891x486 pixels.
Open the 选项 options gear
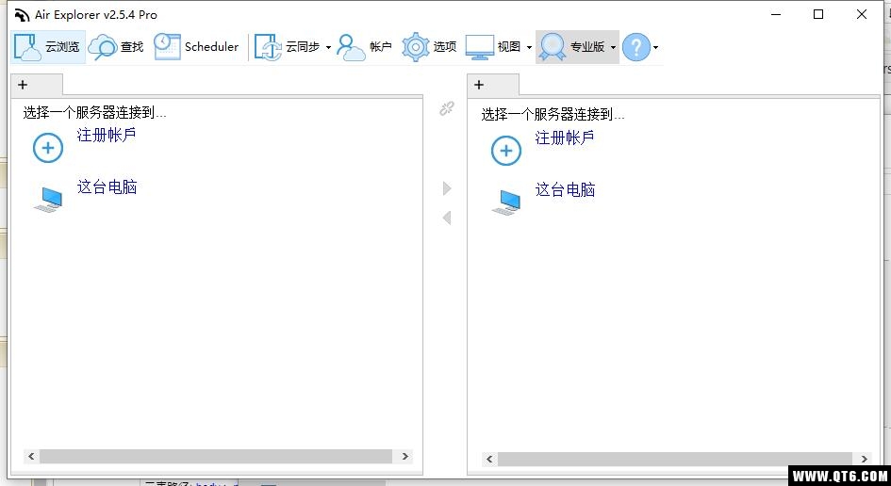(x=429, y=47)
